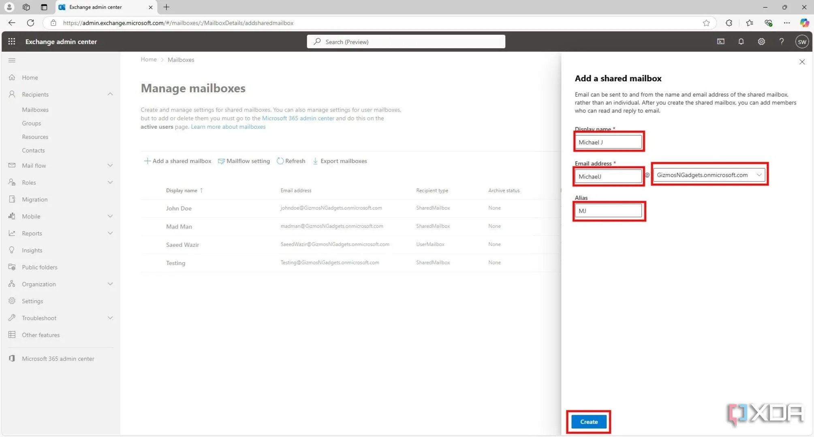Open the GizmosNGadgets domain dropdown
814x437 pixels.
[x=709, y=175]
